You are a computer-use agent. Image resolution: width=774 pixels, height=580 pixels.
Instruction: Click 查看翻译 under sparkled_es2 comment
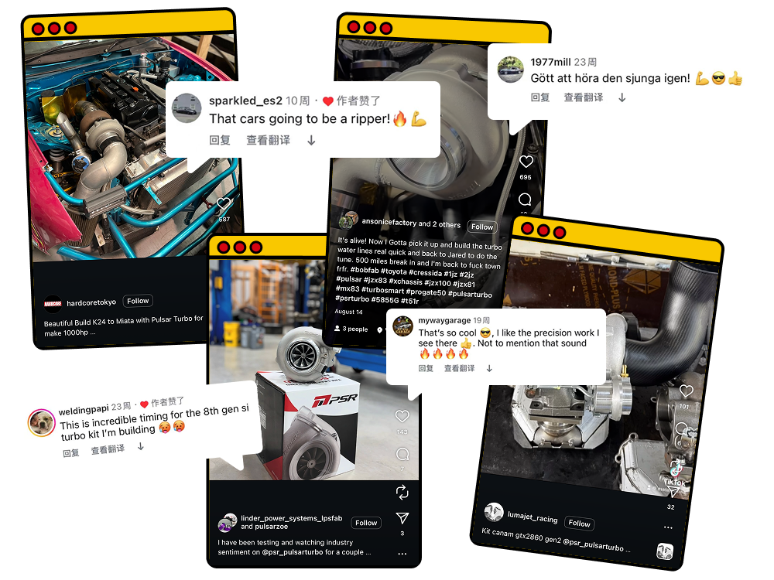coord(268,141)
